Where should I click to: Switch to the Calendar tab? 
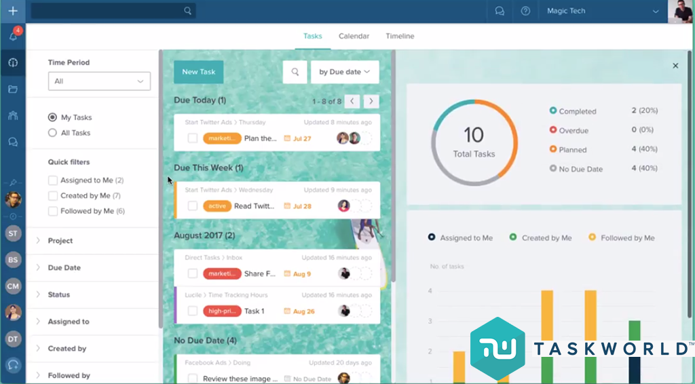[x=354, y=36]
